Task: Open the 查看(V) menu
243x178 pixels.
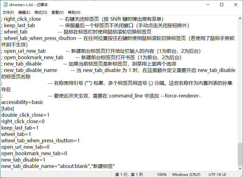Action: click(58, 12)
